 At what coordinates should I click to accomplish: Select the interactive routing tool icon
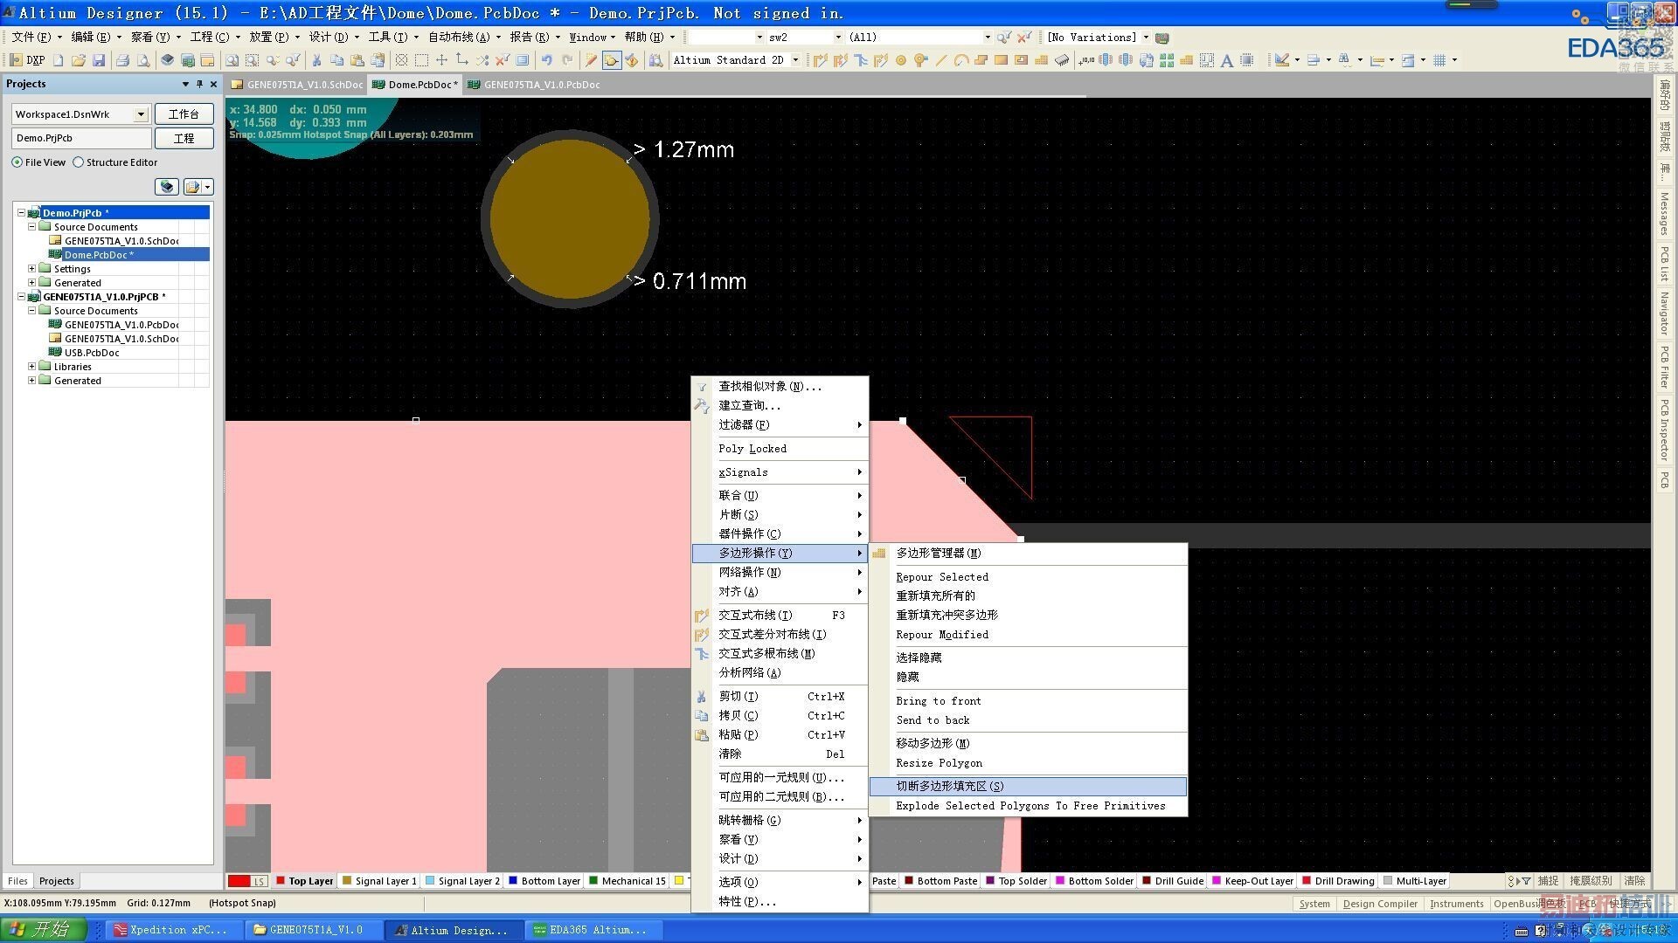click(x=821, y=60)
